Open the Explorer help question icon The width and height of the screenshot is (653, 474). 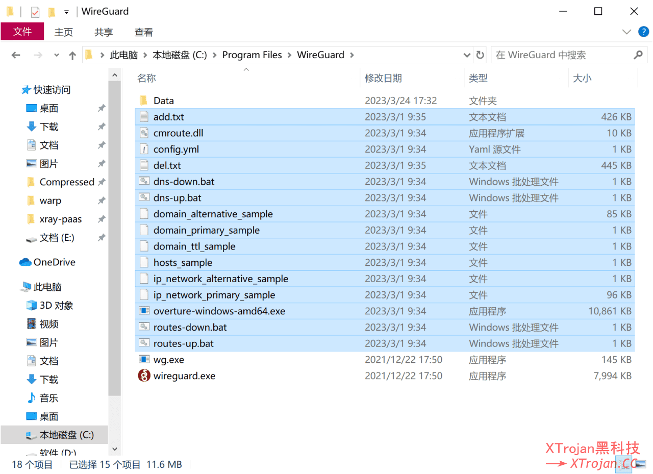pyautogui.click(x=644, y=32)
